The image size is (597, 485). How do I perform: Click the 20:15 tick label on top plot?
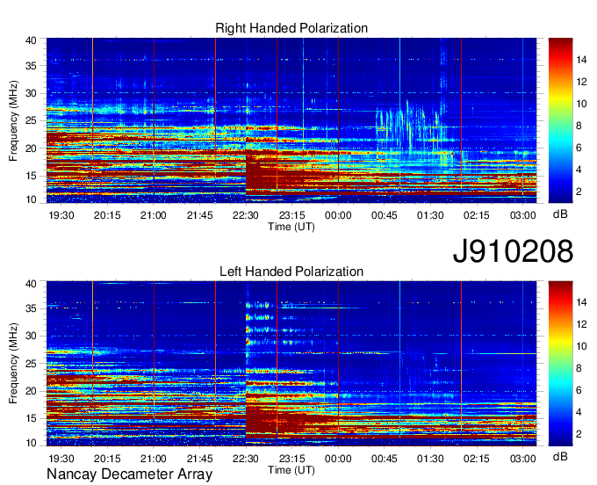[x=107, y=215]
